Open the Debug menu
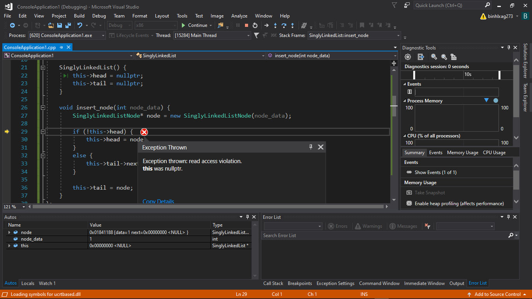The image size is (532, 299). 99,16
